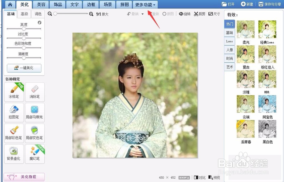Select the 消除笔 eraser tool

pyautogui.click(x=35, y=92)
